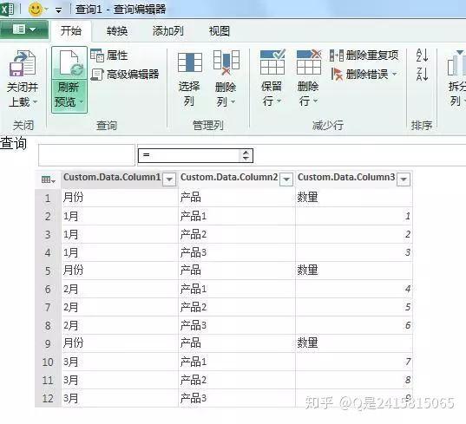Viewport: 466px width, 424px height.
Task: Click the 关闭并上载 icon
Action: point(23,63)
